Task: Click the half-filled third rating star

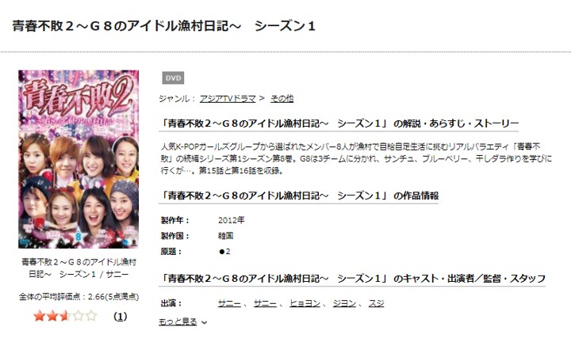Action: pos(65,316)
